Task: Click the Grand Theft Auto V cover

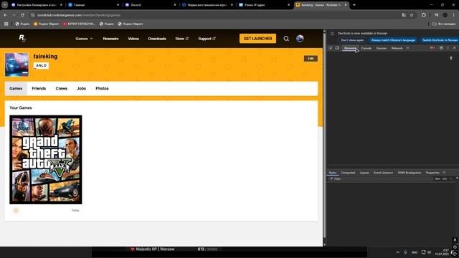Action: click(46, 159)
